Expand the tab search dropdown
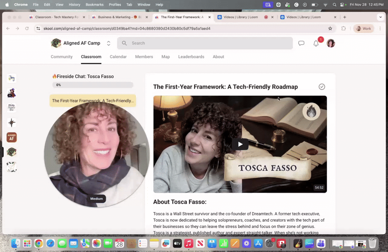 pyautogui.click(x=380, y=17)
